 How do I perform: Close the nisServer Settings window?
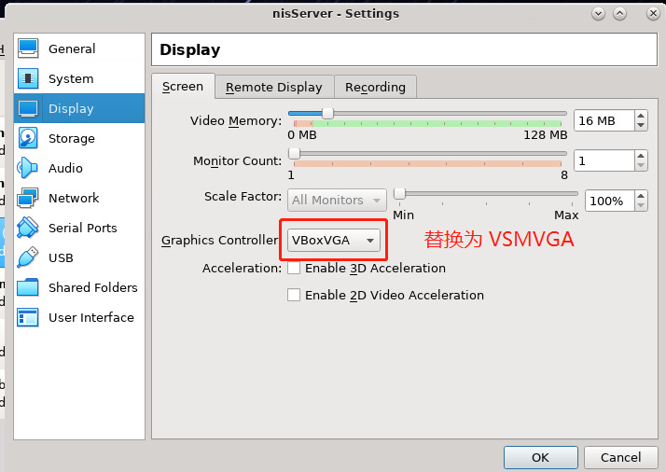click(653, 14)
